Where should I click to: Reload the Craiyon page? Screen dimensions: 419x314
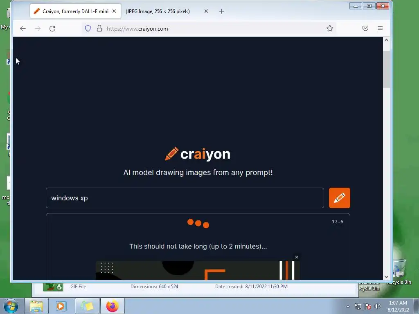pyautogui.click(x=52, y=29)
